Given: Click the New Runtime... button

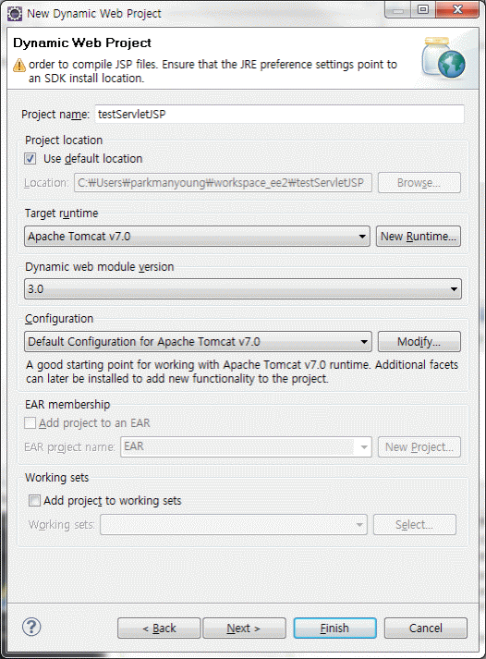Looking at the screenshot, I should (x=419, y=237).
